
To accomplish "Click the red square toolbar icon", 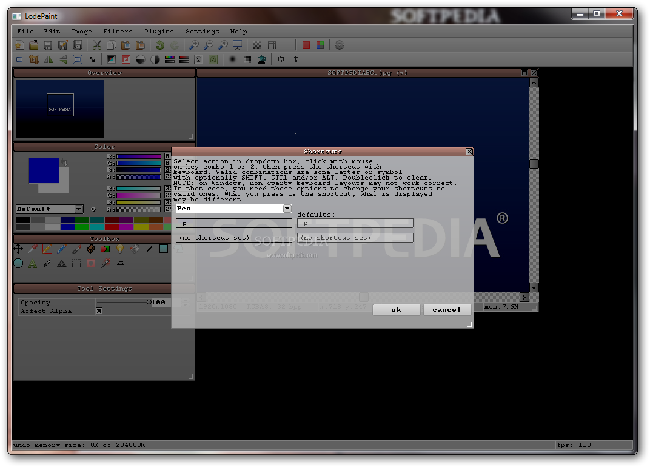I will [x=306, y=45].
